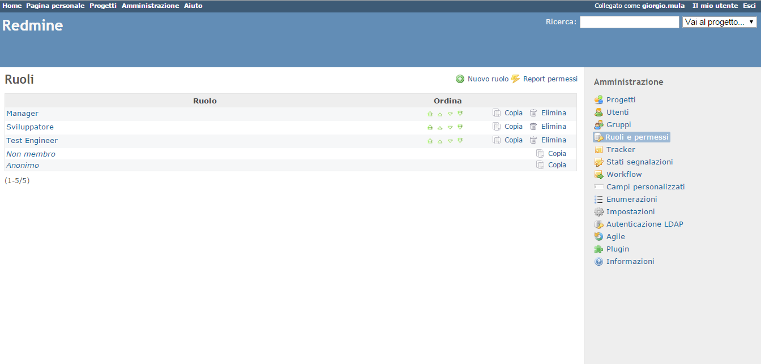Open the Non membro role
Image resolution: width=761 pixels, height=364 pixels.
pos(31,154)
